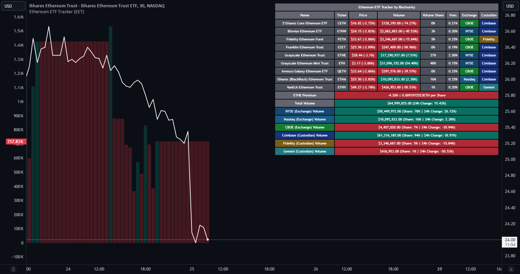
Task: Select the ETHE ticker cell
Action: pos(342,55)
